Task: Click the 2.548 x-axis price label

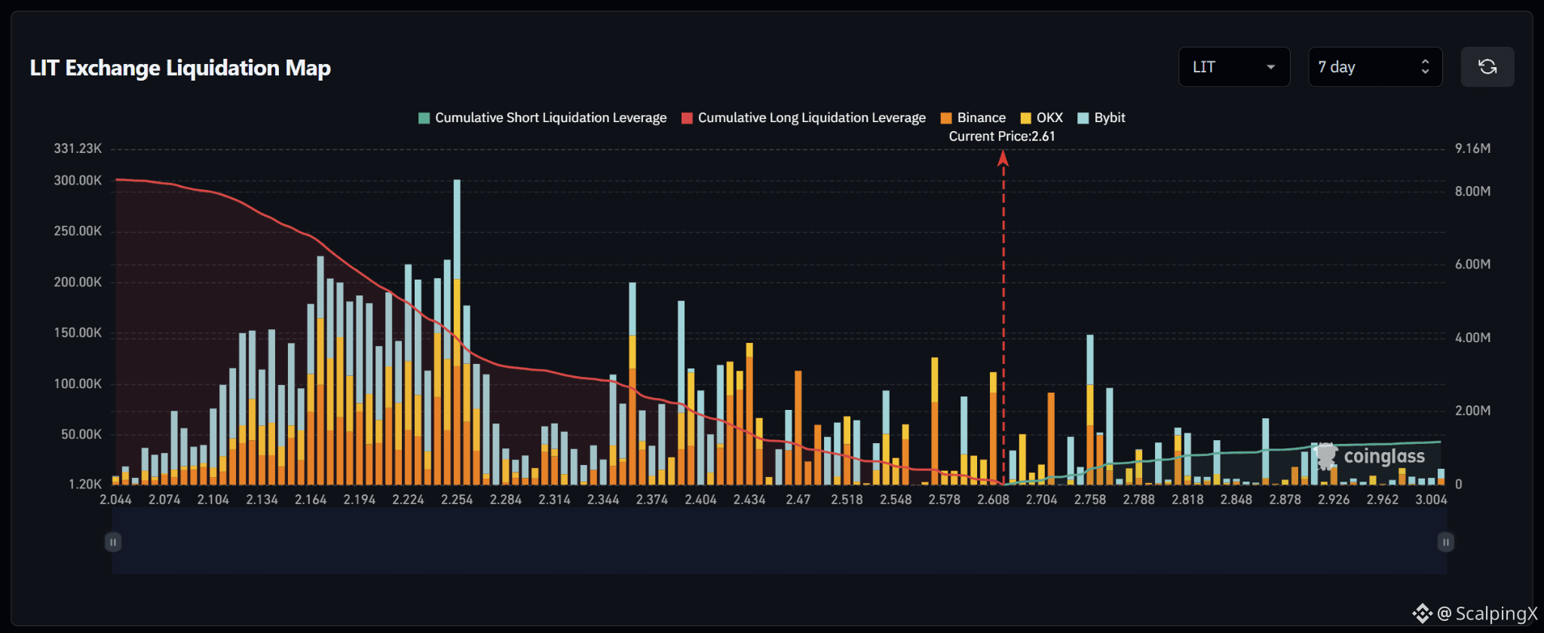Action: coord(896,500)
